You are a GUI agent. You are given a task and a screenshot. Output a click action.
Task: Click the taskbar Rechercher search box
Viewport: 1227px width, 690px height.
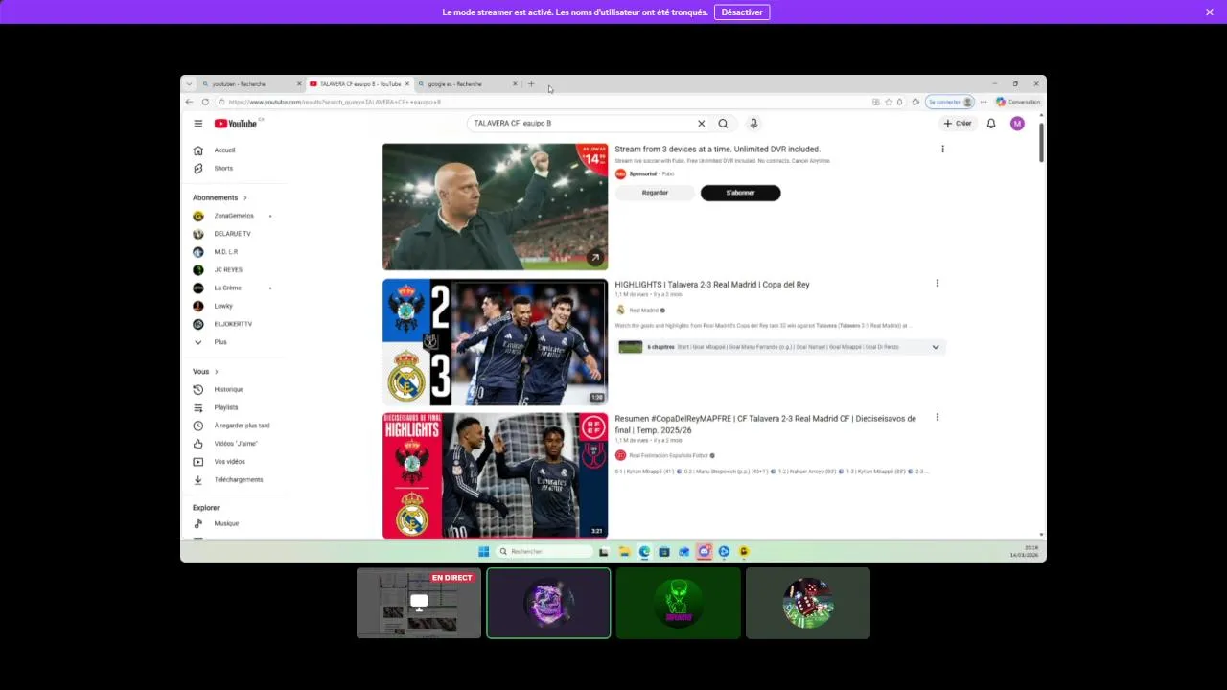click(x=544, y=552)
